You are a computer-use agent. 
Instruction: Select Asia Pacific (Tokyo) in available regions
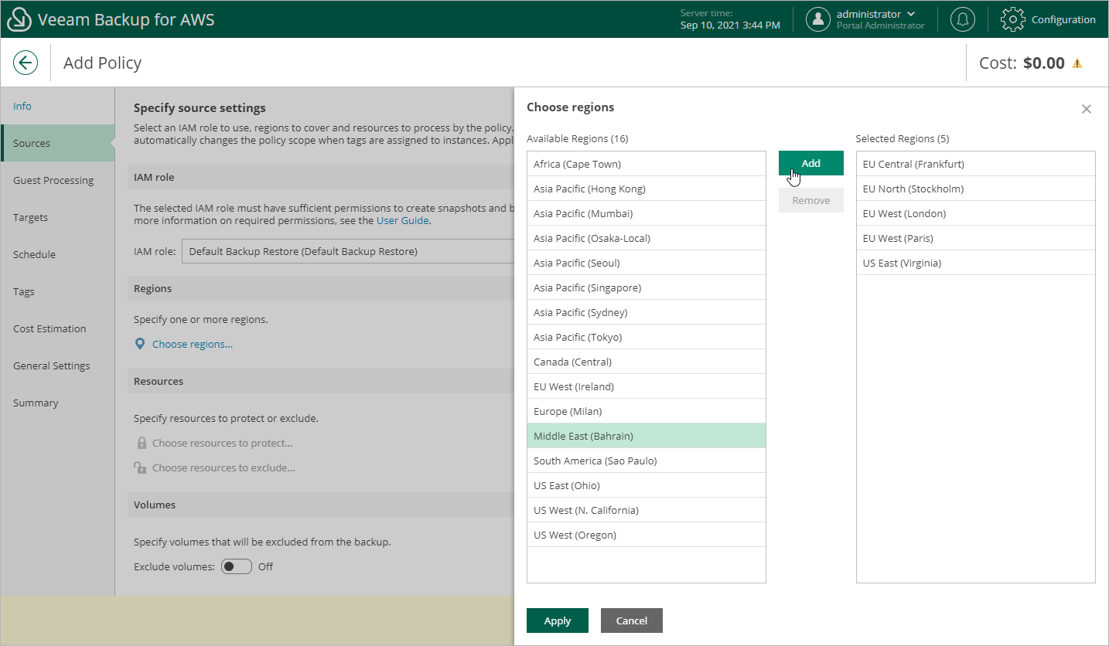point(578,337)
